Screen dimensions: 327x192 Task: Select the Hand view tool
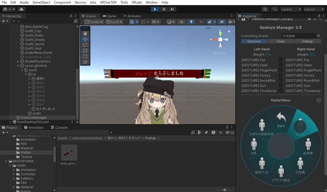85,33
